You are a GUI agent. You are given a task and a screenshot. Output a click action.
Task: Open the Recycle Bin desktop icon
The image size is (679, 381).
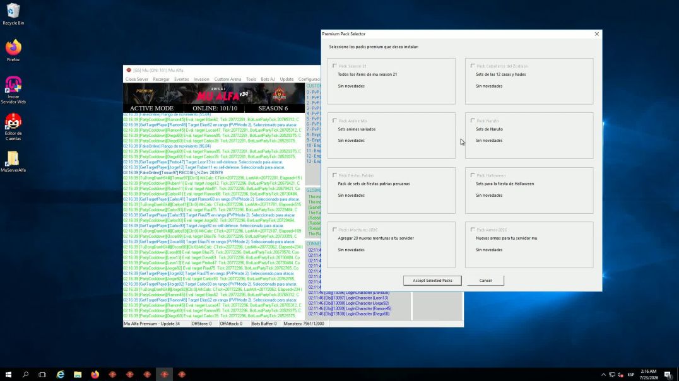pyautogui.click(x=13, y=14)
